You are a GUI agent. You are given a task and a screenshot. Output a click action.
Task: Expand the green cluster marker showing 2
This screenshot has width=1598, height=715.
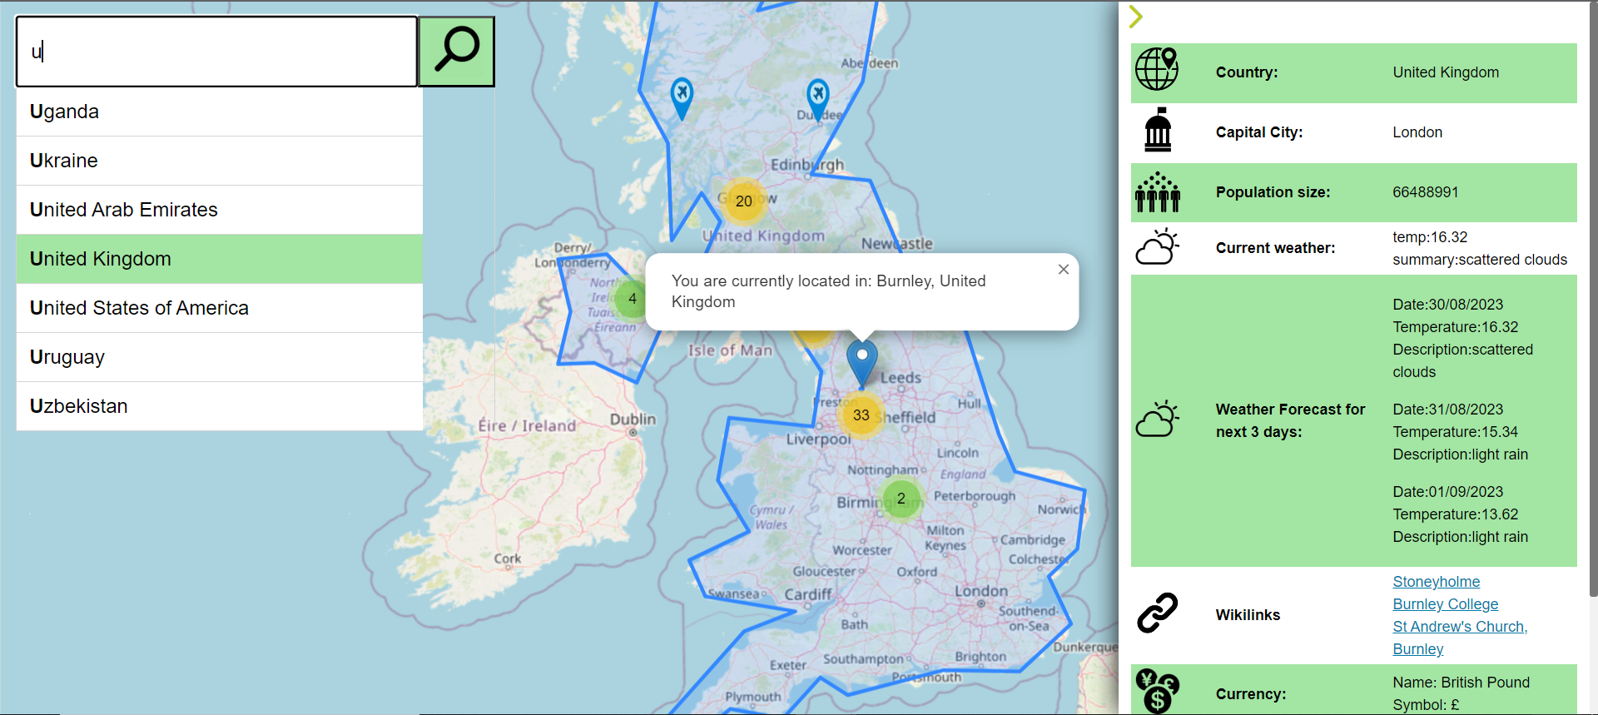pos(901,499)
